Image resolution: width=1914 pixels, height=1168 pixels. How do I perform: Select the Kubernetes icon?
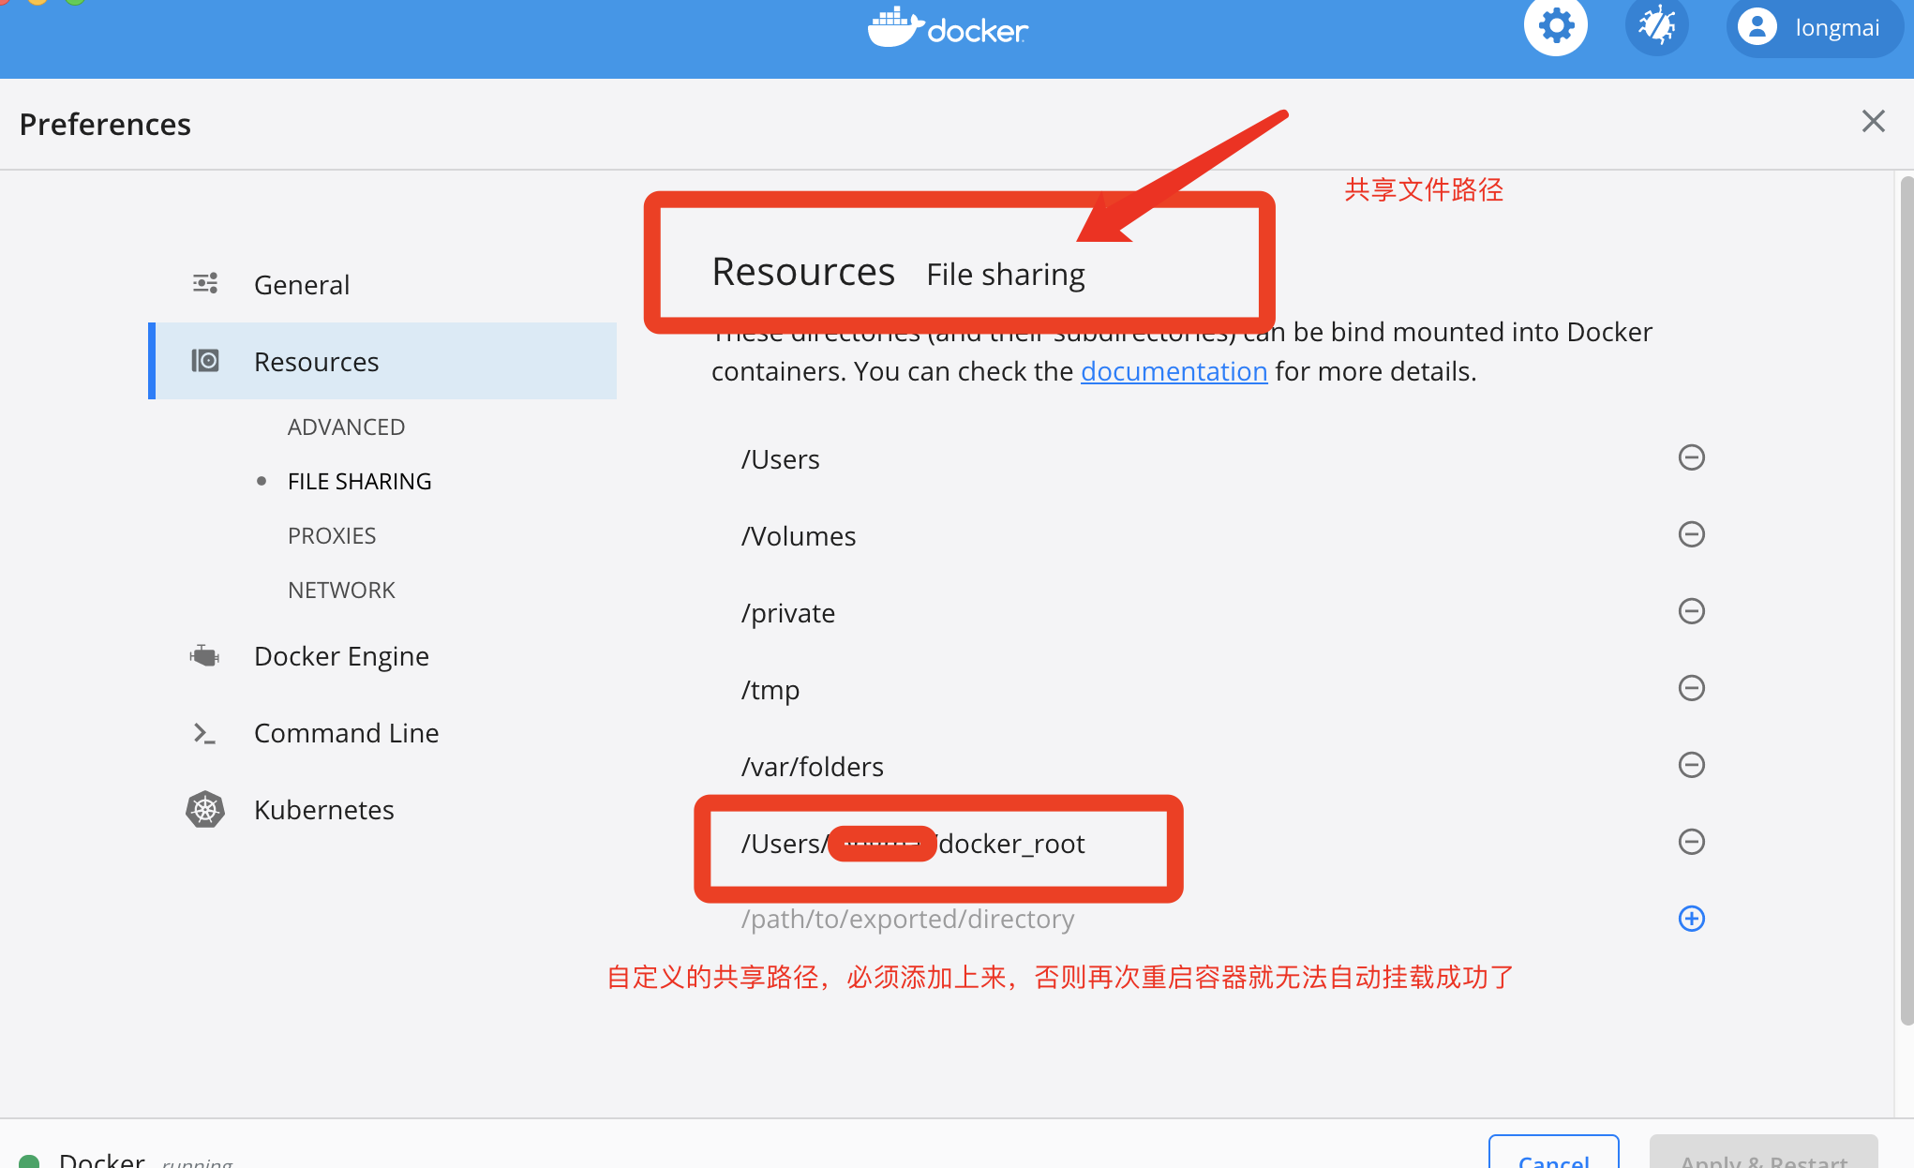pyautogui.click(x=203, y=808)
